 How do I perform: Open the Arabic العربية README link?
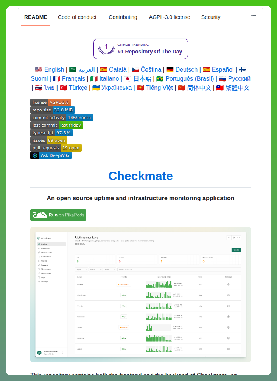click(x=86, y=70)
